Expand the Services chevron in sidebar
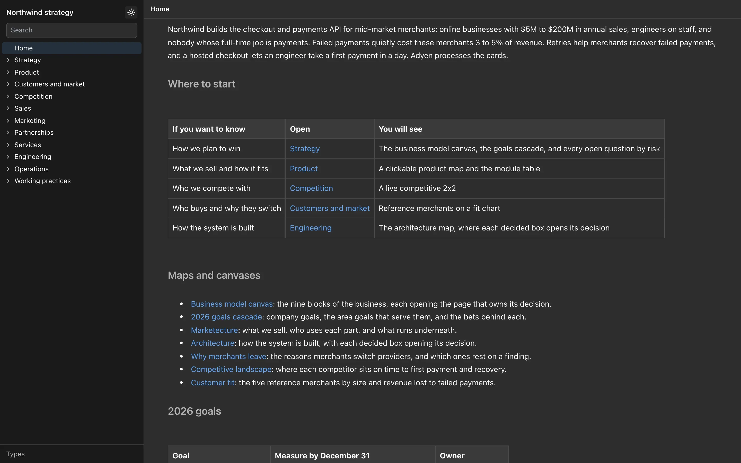 (8, 145)
